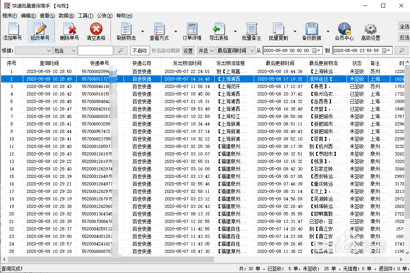Expand dropdown arrow next to 导出表格
The width and height of the screenshot is (410, 273).
click(x=235, y=32)
